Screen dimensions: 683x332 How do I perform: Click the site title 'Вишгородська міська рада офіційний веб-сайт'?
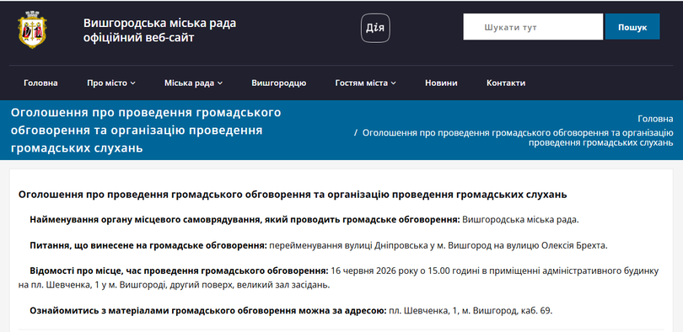point(159,30)
